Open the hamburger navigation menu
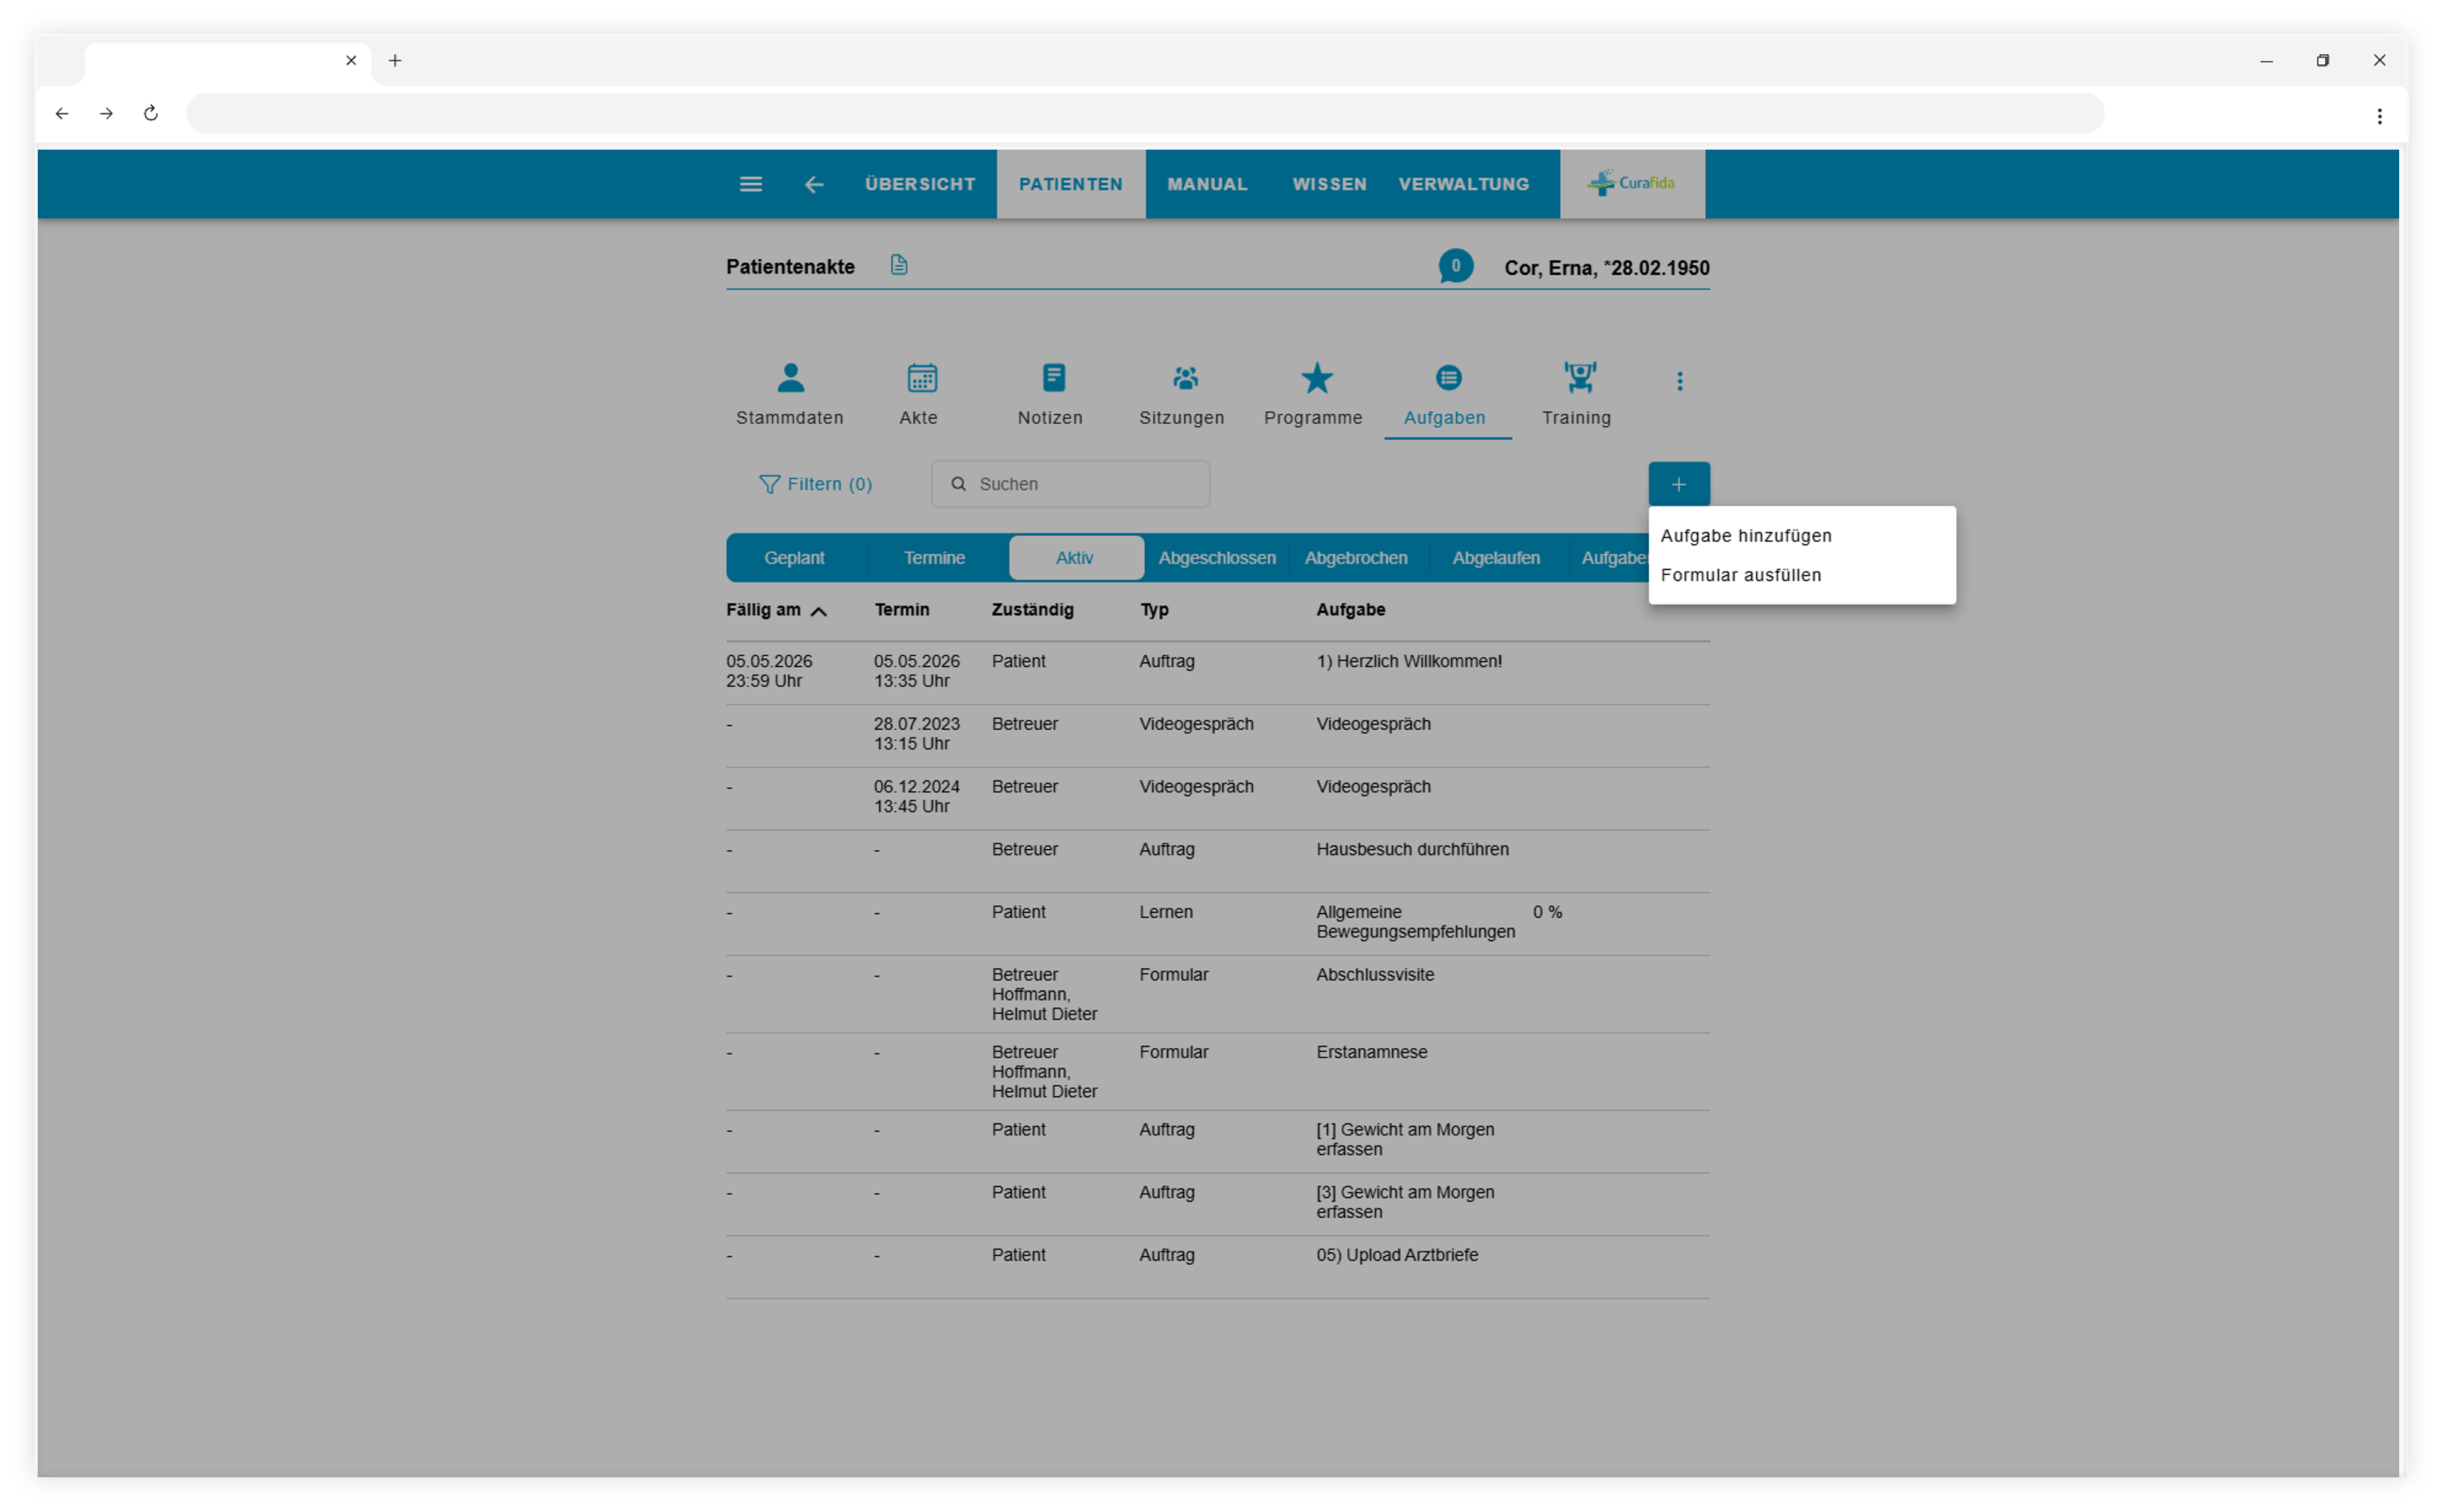This screenshot has height=1512, width=2443. 750,184
